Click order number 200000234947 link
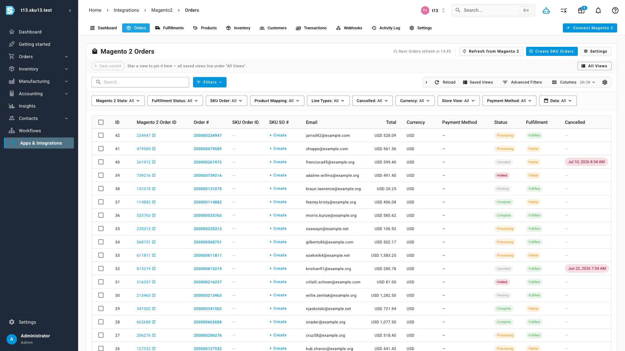625x351 pixels. coord(208,136)
